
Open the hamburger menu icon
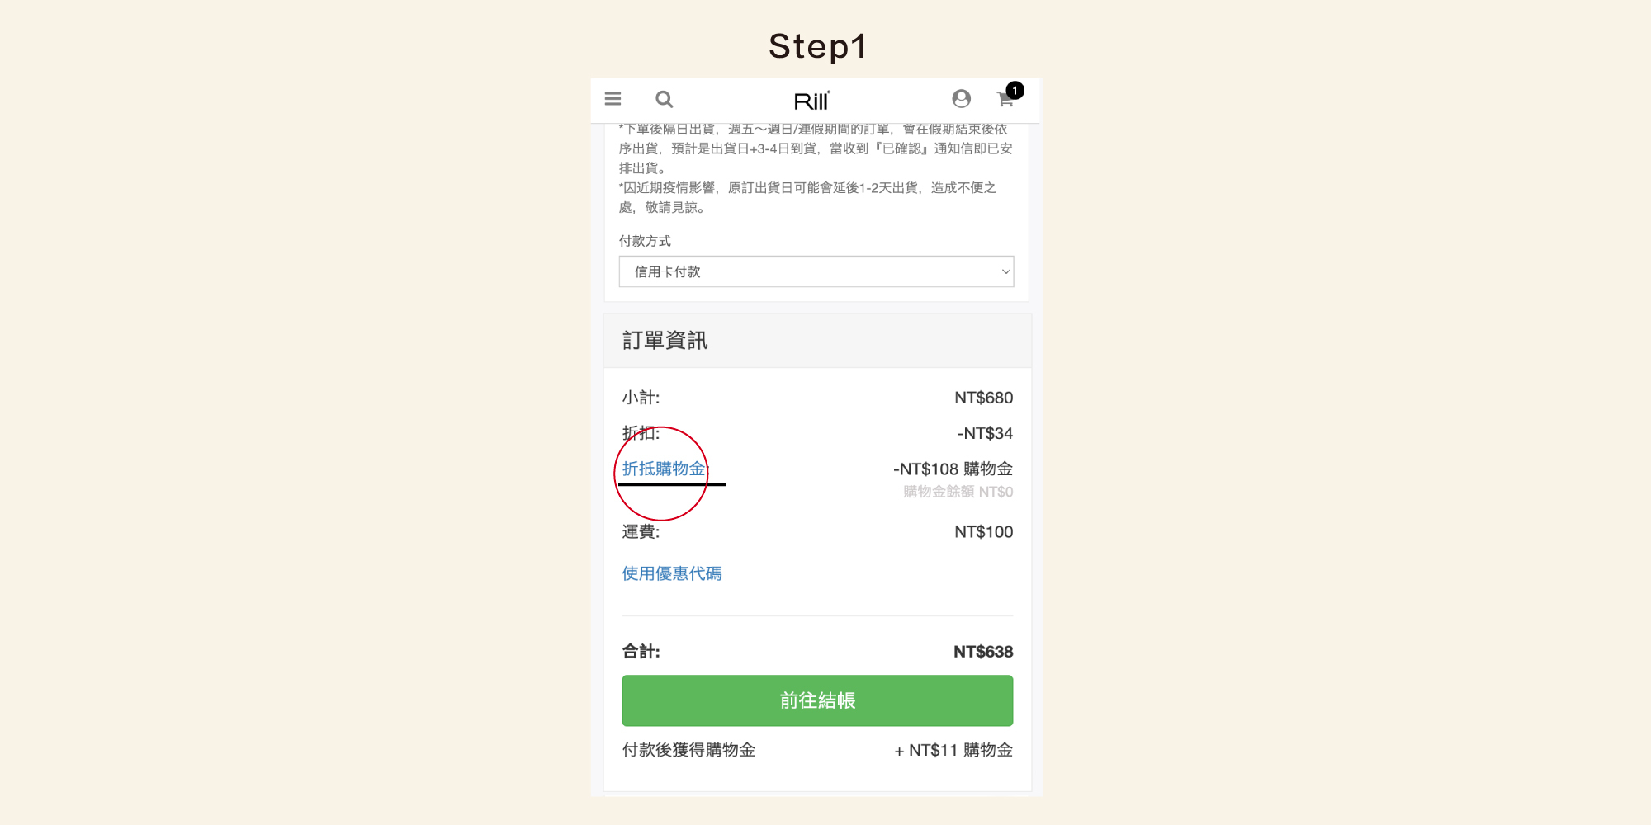click(613, 99)
